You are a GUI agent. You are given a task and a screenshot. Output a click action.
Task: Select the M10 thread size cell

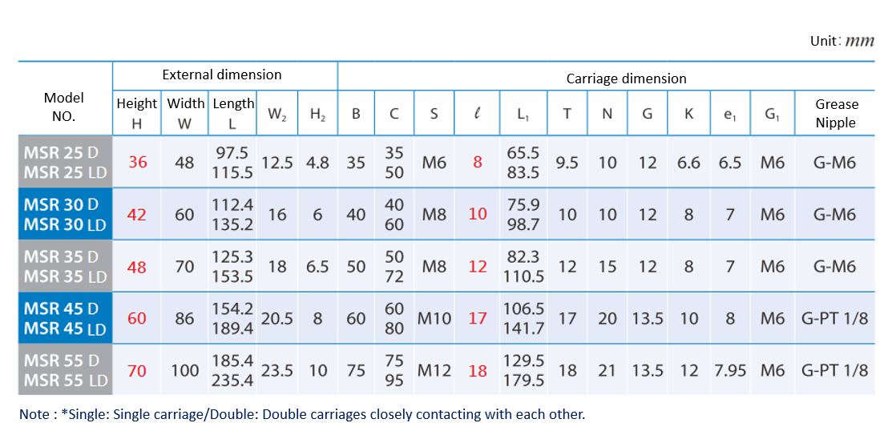434,319
